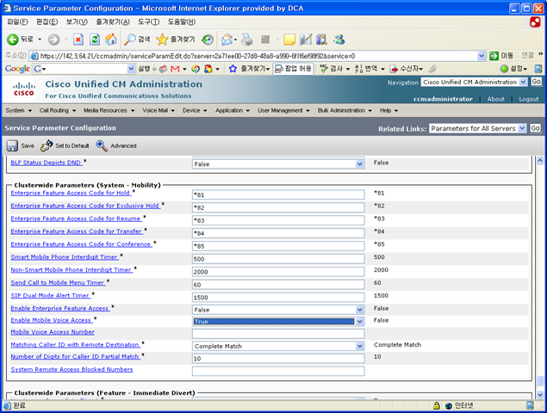Click the Mail envelope icon
Image resolution: width=547 pixels, height=413 pixels.
[227, 40]
